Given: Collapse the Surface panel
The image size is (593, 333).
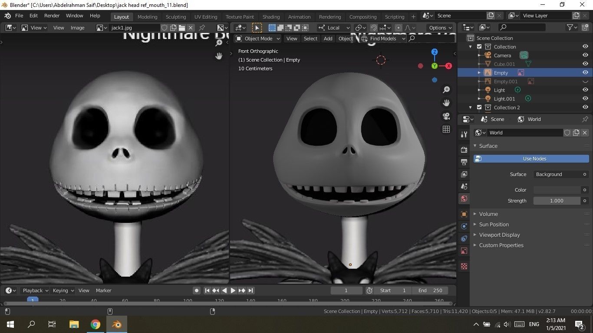Looking at the screenshot, I should click(488, 146).
